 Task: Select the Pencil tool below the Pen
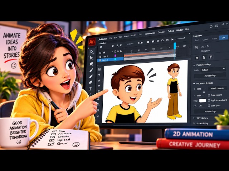pyautogui.click(x=91, y=76)
